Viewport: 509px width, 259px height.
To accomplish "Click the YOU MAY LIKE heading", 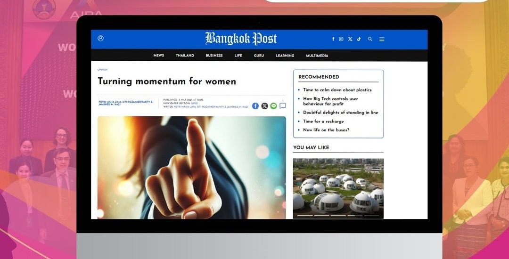I will coord(311,147).
